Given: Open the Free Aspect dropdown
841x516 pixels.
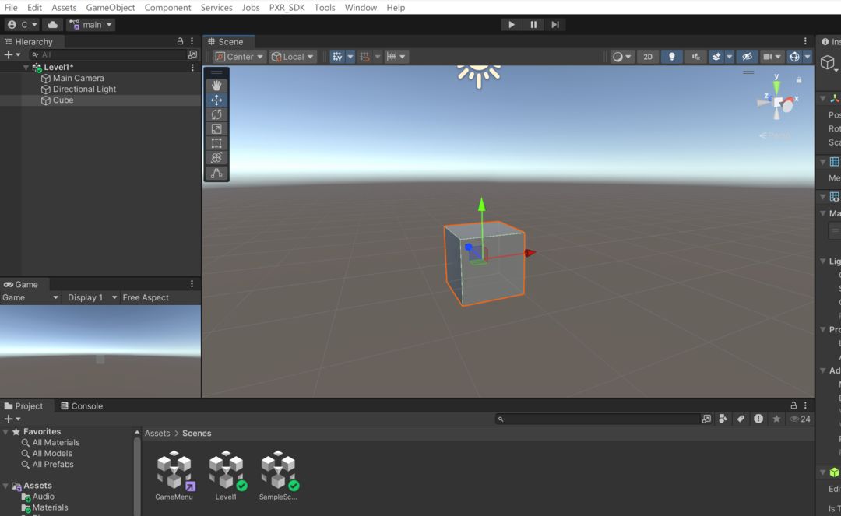Looking at the screenshot, I should point(146,297).
